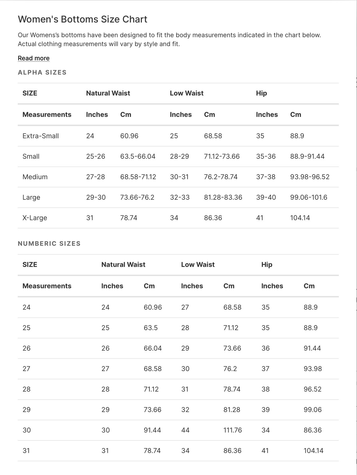This screenshot has height=475, width=357.
Task: Click the 71.12-73.66 low waist cell
Action: click(x=222, y=156)
